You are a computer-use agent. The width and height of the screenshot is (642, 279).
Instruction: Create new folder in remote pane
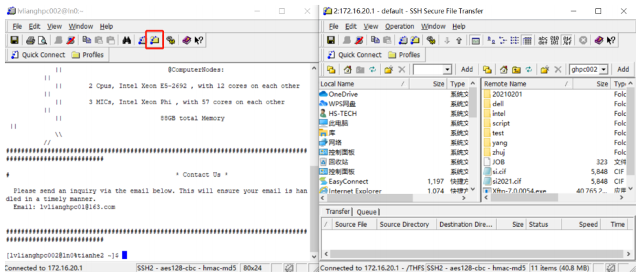[x=544, y=70]
